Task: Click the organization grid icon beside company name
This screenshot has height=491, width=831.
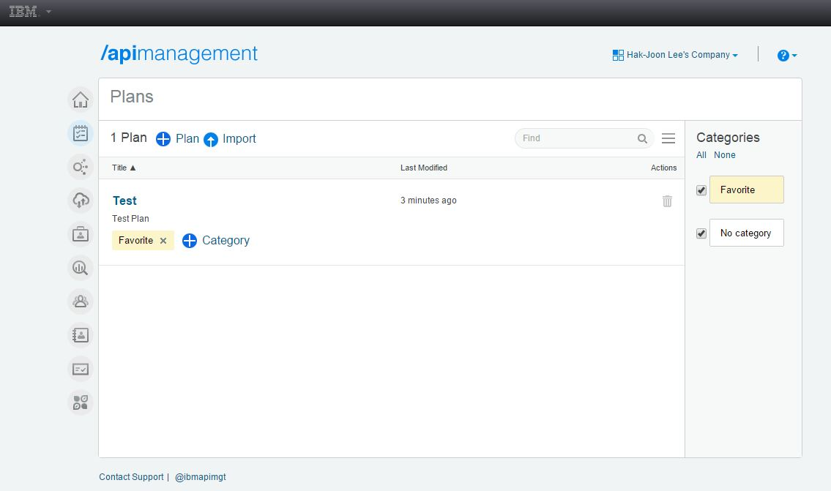Action: coord(618,55)
